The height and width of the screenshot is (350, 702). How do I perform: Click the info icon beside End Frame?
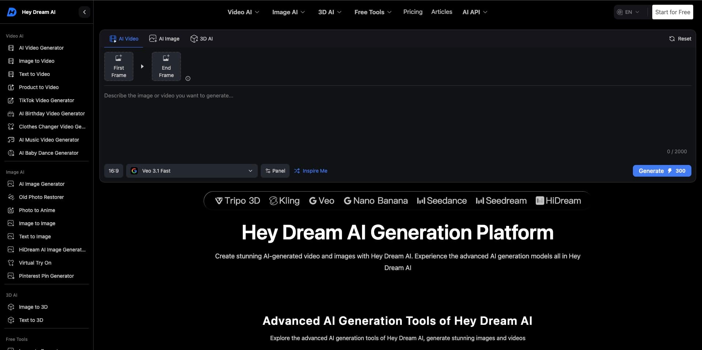(x=188, y=78)
